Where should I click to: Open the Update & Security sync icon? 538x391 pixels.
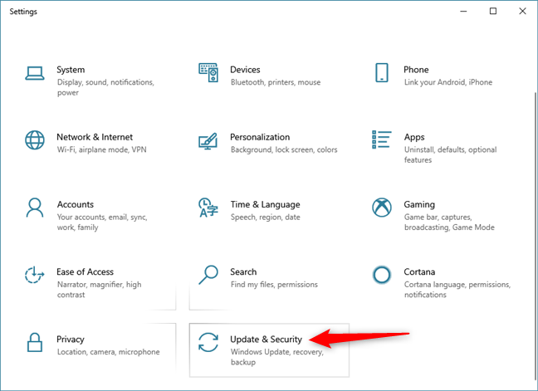coord(208,341)
